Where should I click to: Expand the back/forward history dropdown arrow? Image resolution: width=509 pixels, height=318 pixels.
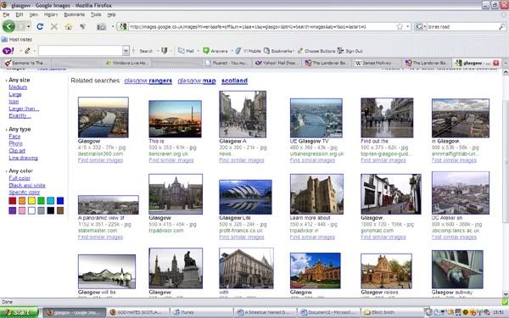coord(29,26)
